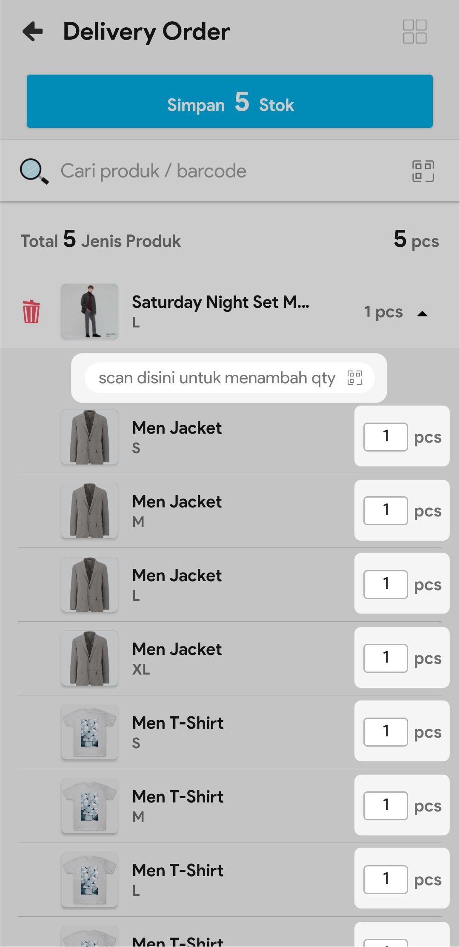The image size is (460, 947).
Task: Go back using the arrow icon
Action: (x=33, y=32)
